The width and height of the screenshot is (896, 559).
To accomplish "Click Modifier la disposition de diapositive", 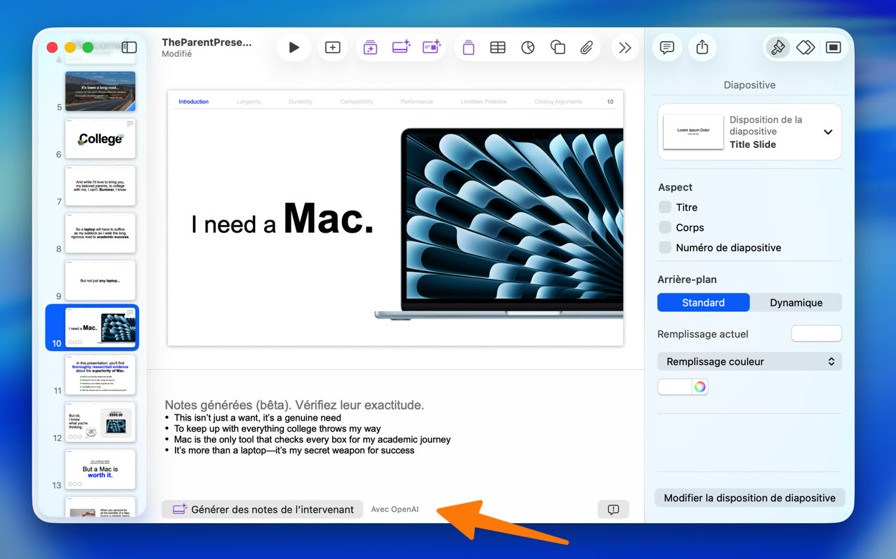I will tap(749, 498).
